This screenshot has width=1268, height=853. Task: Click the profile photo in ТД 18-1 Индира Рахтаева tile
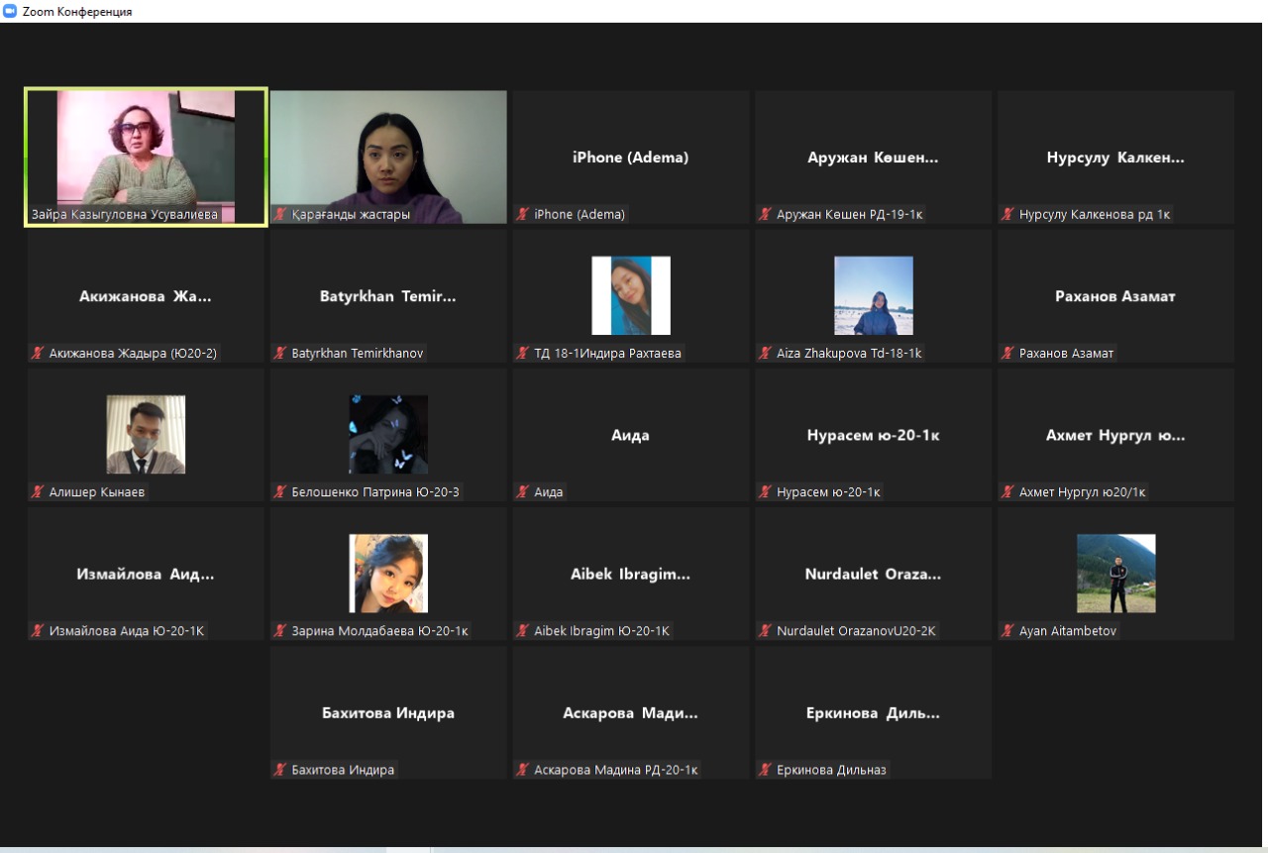(631, 295)
